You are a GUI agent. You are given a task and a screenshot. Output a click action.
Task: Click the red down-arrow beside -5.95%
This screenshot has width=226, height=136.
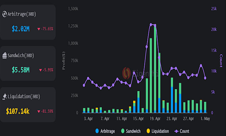click(40, 70)
